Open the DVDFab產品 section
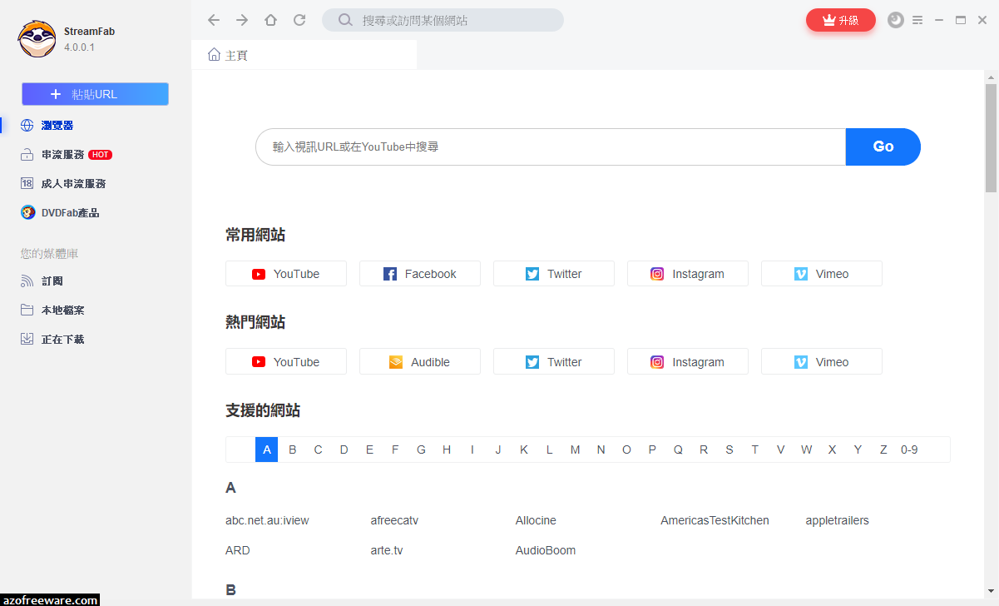This screenshot has height=606, width=999. click(69, 212)
